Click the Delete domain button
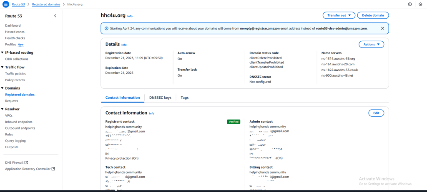This screenshot has width=427, height=192. tap(373, 15)
